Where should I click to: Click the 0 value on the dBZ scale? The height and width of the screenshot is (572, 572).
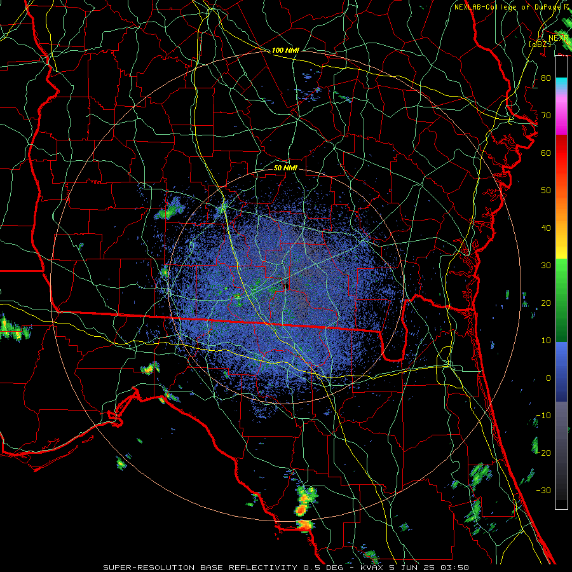pos(548,378)
